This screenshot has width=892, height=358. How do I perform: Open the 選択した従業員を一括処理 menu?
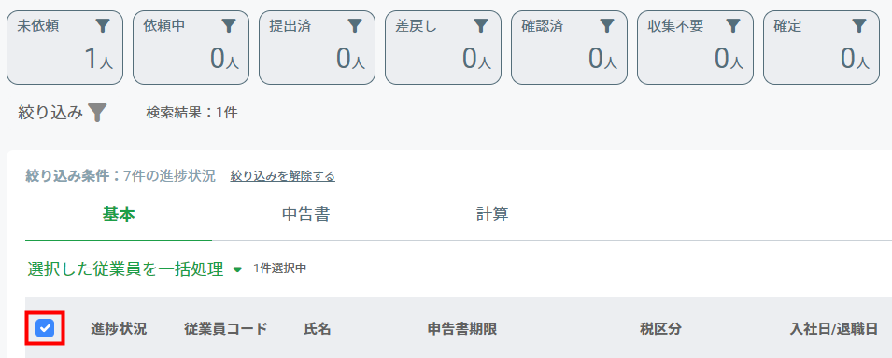125,269
